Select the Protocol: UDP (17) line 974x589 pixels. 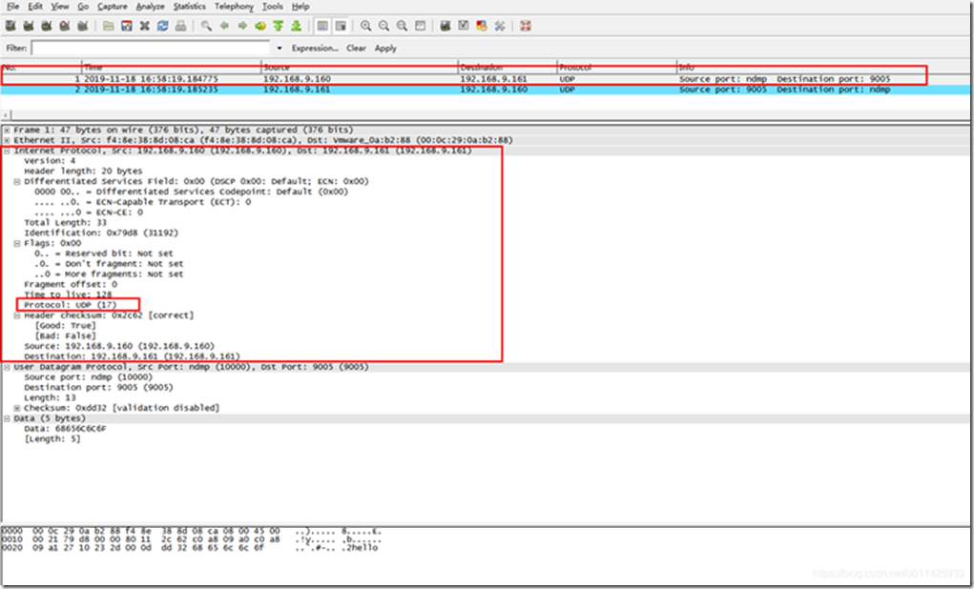click(x=71, y=305)
